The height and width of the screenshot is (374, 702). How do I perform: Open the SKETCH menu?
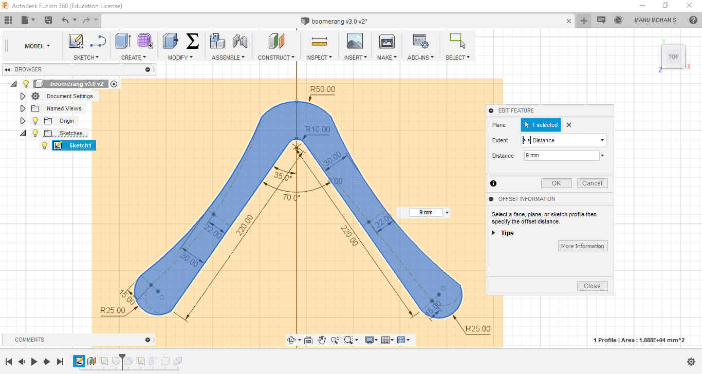coord(86,58)
